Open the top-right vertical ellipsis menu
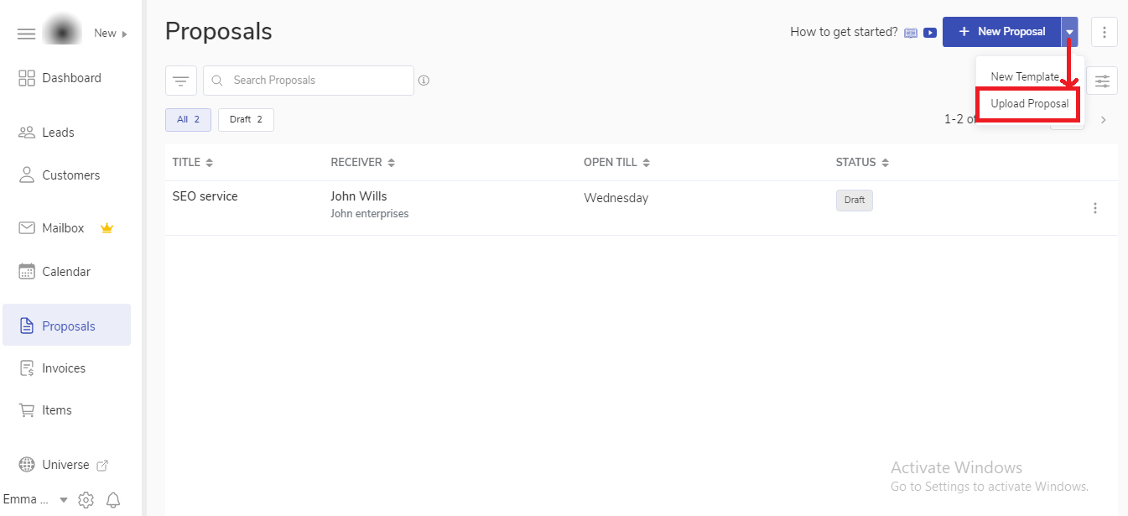The width and height of the screenshot is (1128, 516). [1104, 32]
